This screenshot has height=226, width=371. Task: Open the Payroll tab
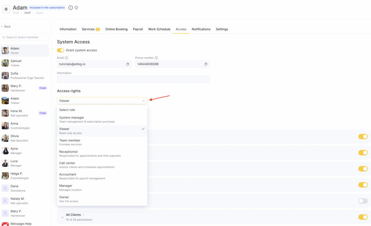point(138,29)
